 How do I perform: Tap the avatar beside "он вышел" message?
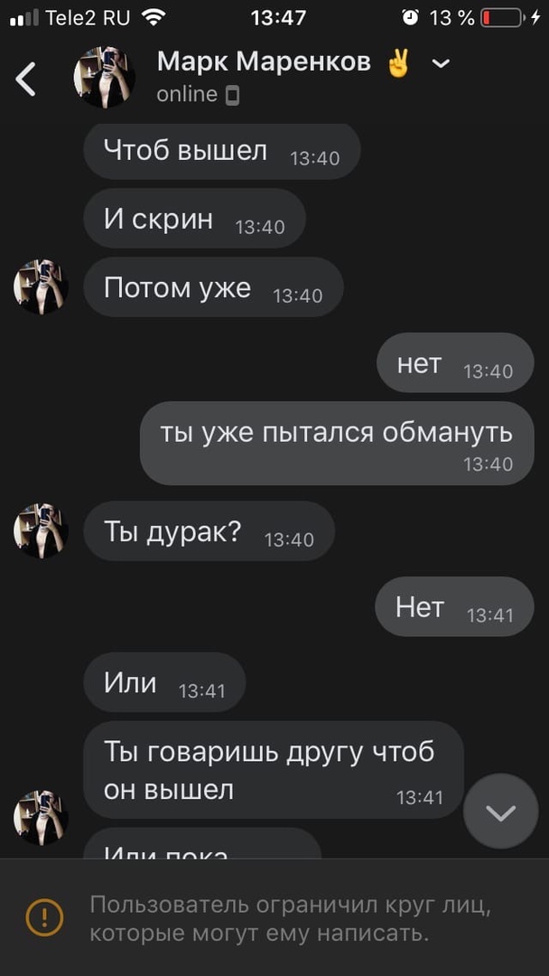tap(41, 818)
